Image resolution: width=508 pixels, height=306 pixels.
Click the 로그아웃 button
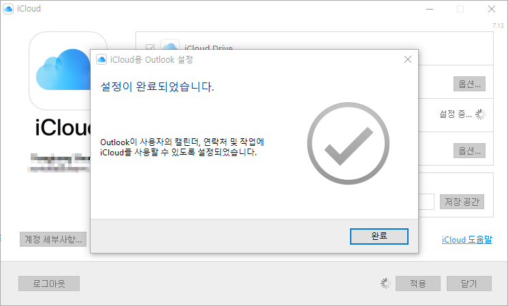pos(49,284)
